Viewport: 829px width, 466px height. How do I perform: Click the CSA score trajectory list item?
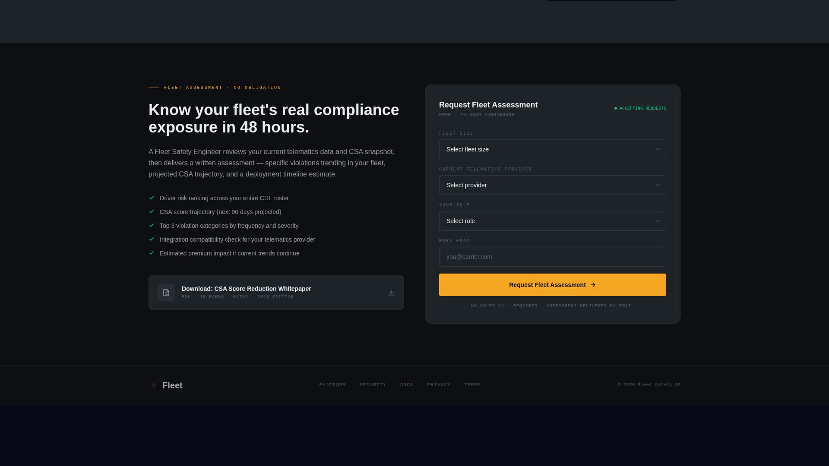point(220,212)
